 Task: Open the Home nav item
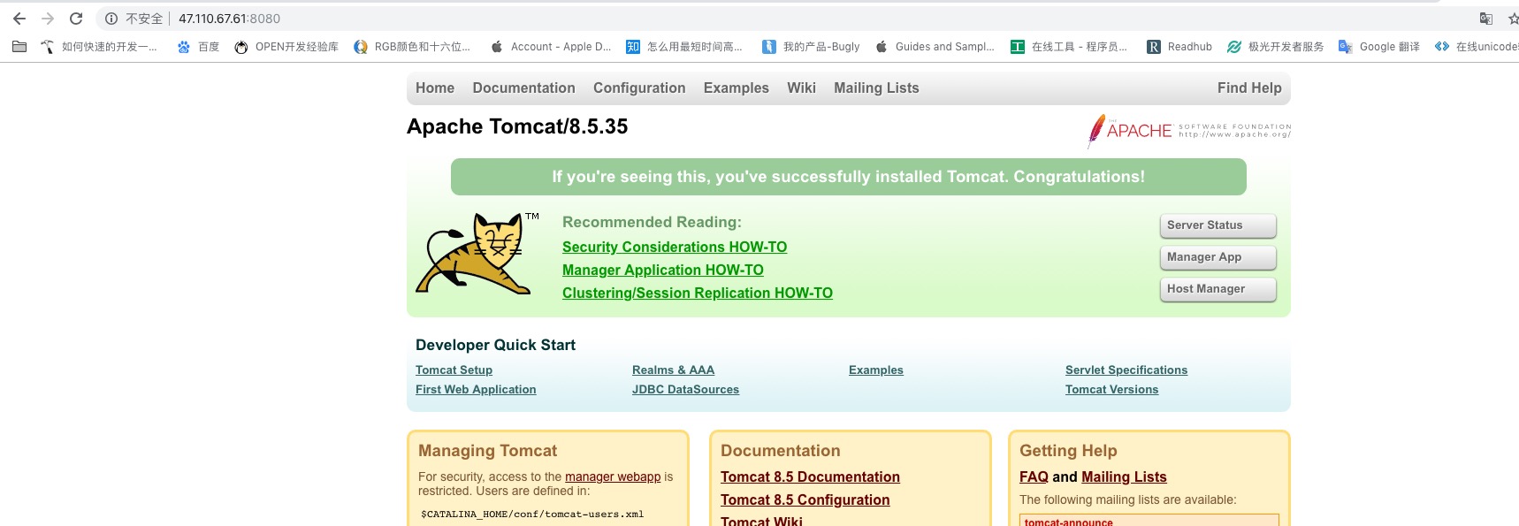(x=435, y=88)
